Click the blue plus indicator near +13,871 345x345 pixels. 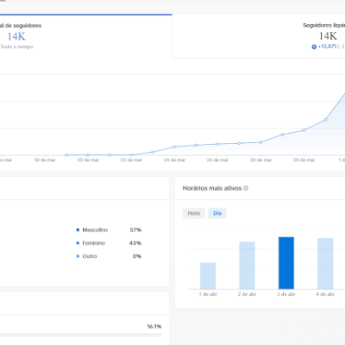click(314, 47)
